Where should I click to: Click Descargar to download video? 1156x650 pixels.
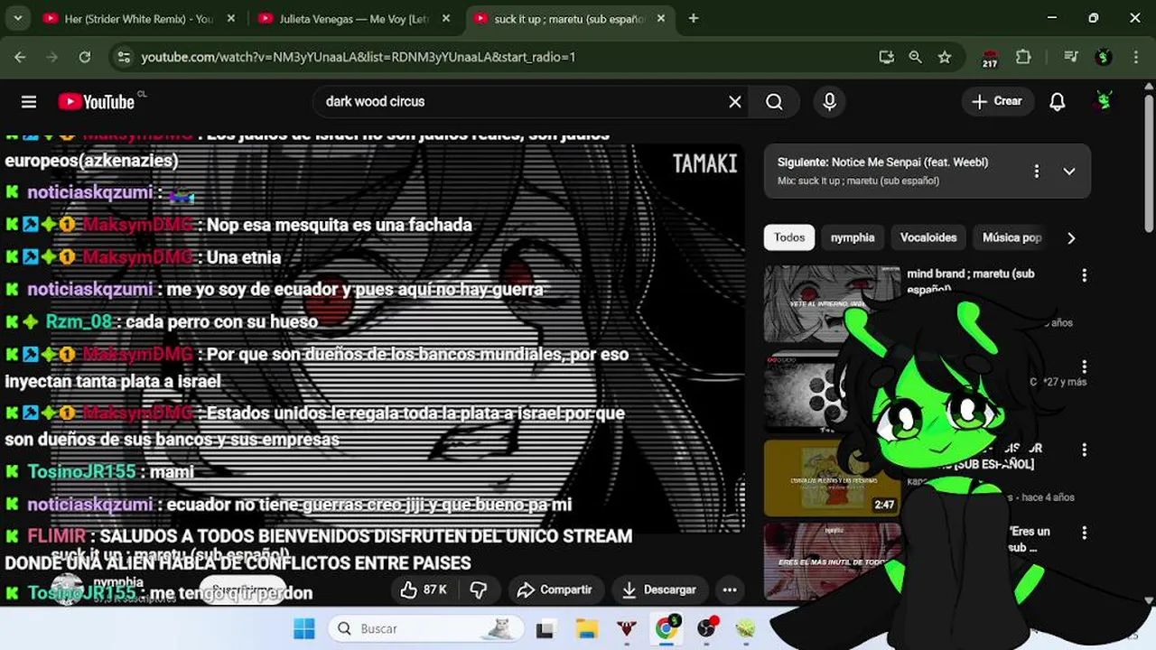pos(659,590)
